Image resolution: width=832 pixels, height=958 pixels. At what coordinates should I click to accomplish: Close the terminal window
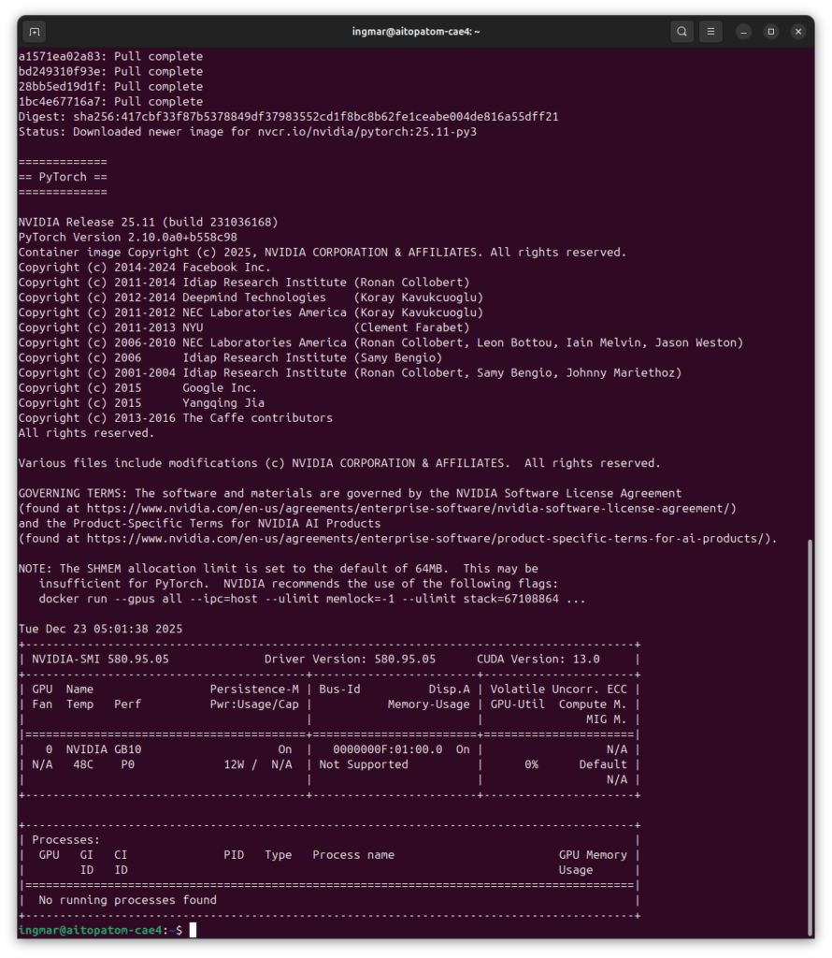[x=798, y=32]
